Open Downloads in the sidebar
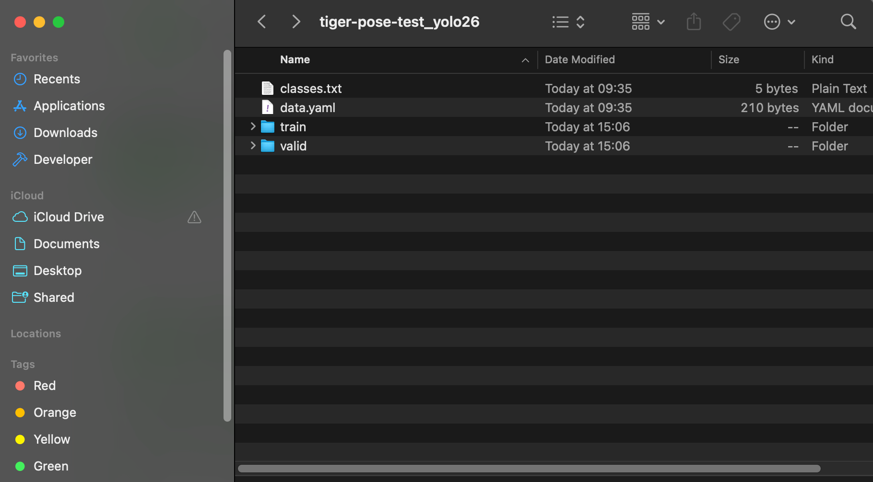 (65, 133)
